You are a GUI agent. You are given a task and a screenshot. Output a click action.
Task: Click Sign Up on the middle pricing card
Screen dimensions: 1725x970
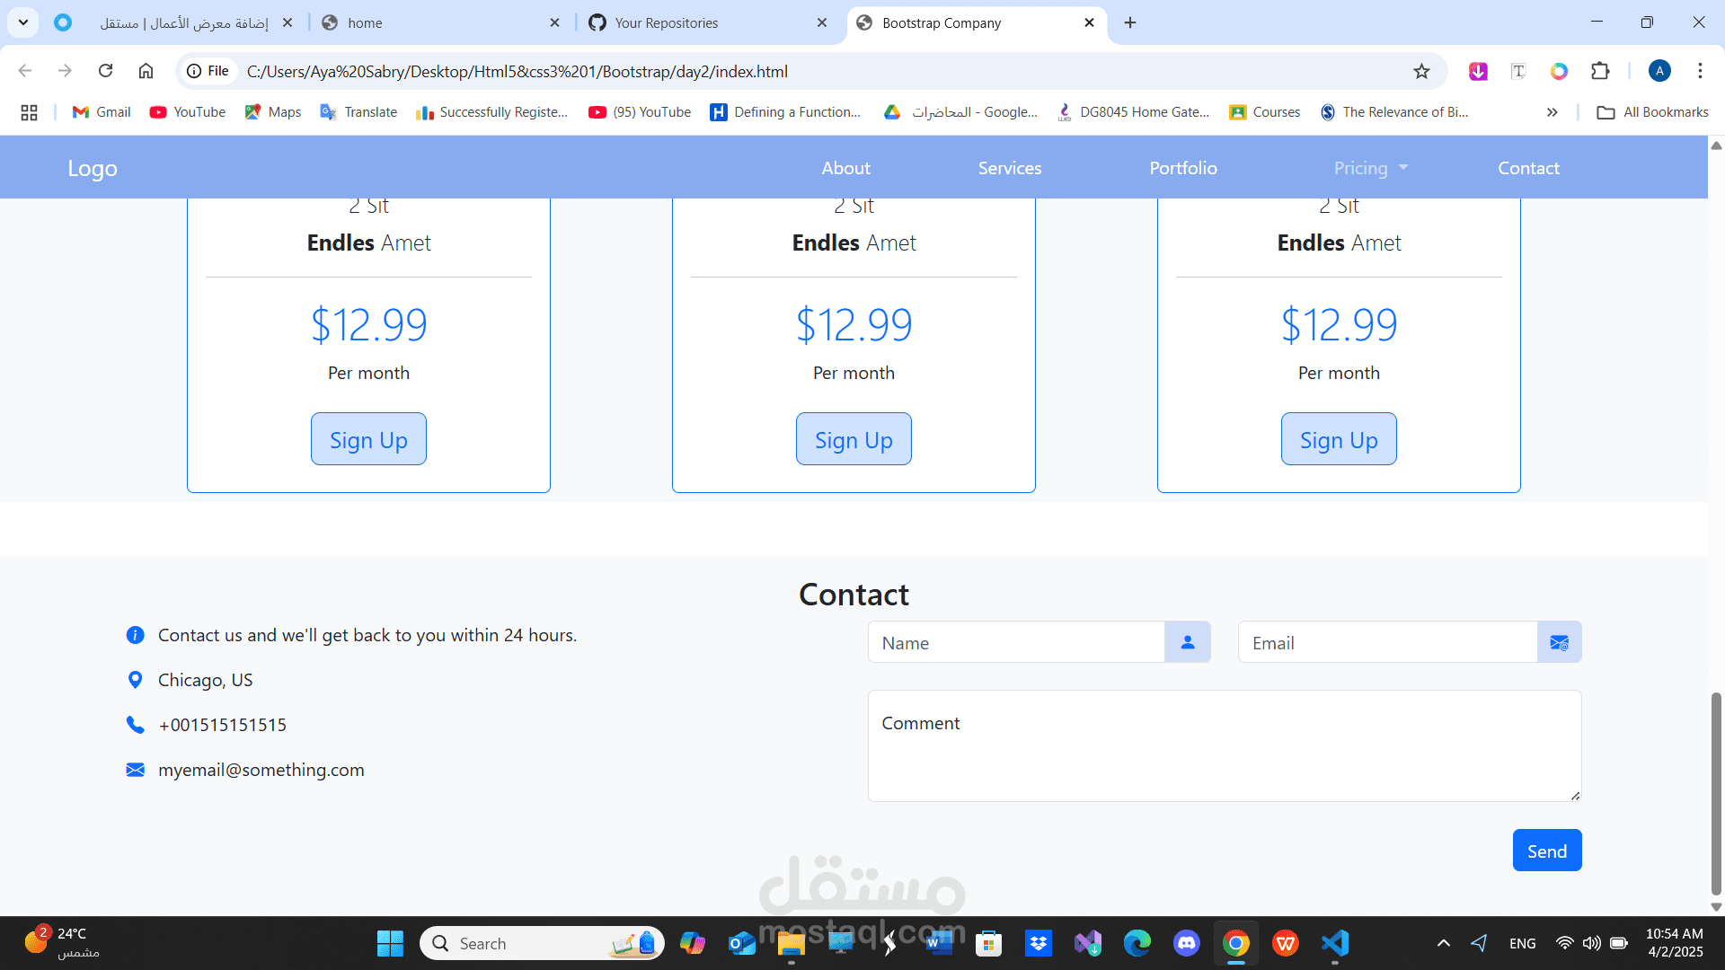[853, 439]
